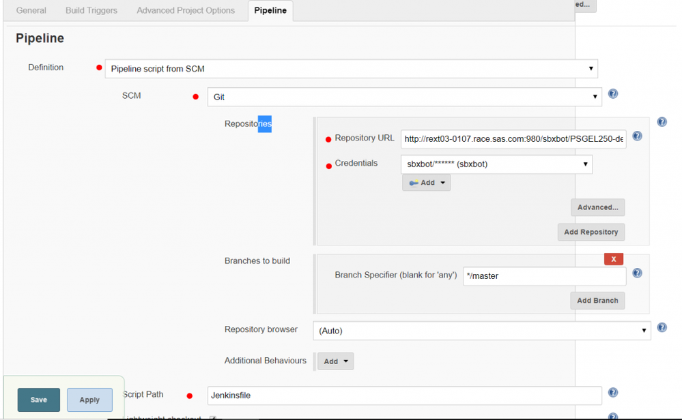The width and height of the screenshot is (682, 420).
Task: Click help icon next to SCM dropdown
Action: tap(613, 94)
